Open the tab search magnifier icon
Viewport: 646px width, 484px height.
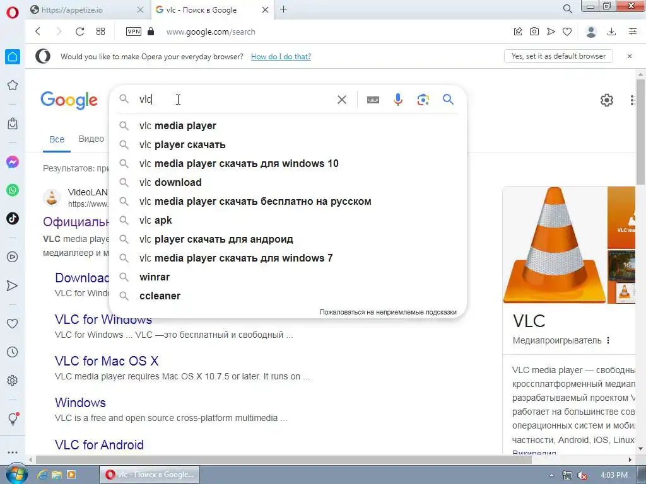click(x=568, y=9)
